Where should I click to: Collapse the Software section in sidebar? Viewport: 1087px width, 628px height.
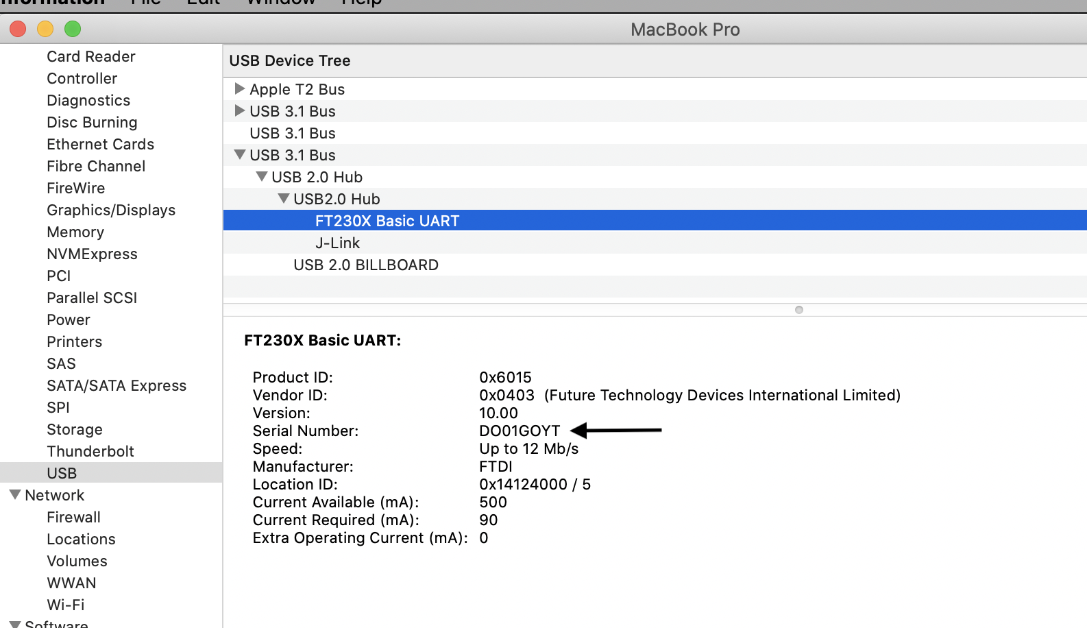click(x=14, y=624)
